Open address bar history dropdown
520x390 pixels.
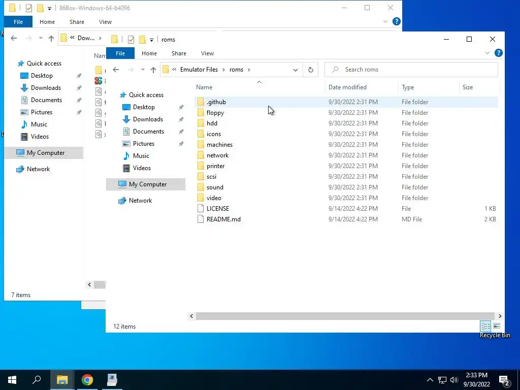295,70
